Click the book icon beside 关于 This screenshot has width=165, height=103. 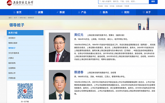pos(144,12)
